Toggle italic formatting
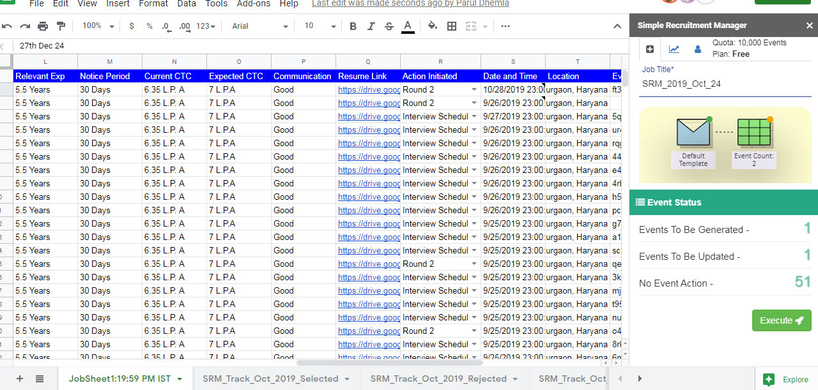 pos(371,26)
